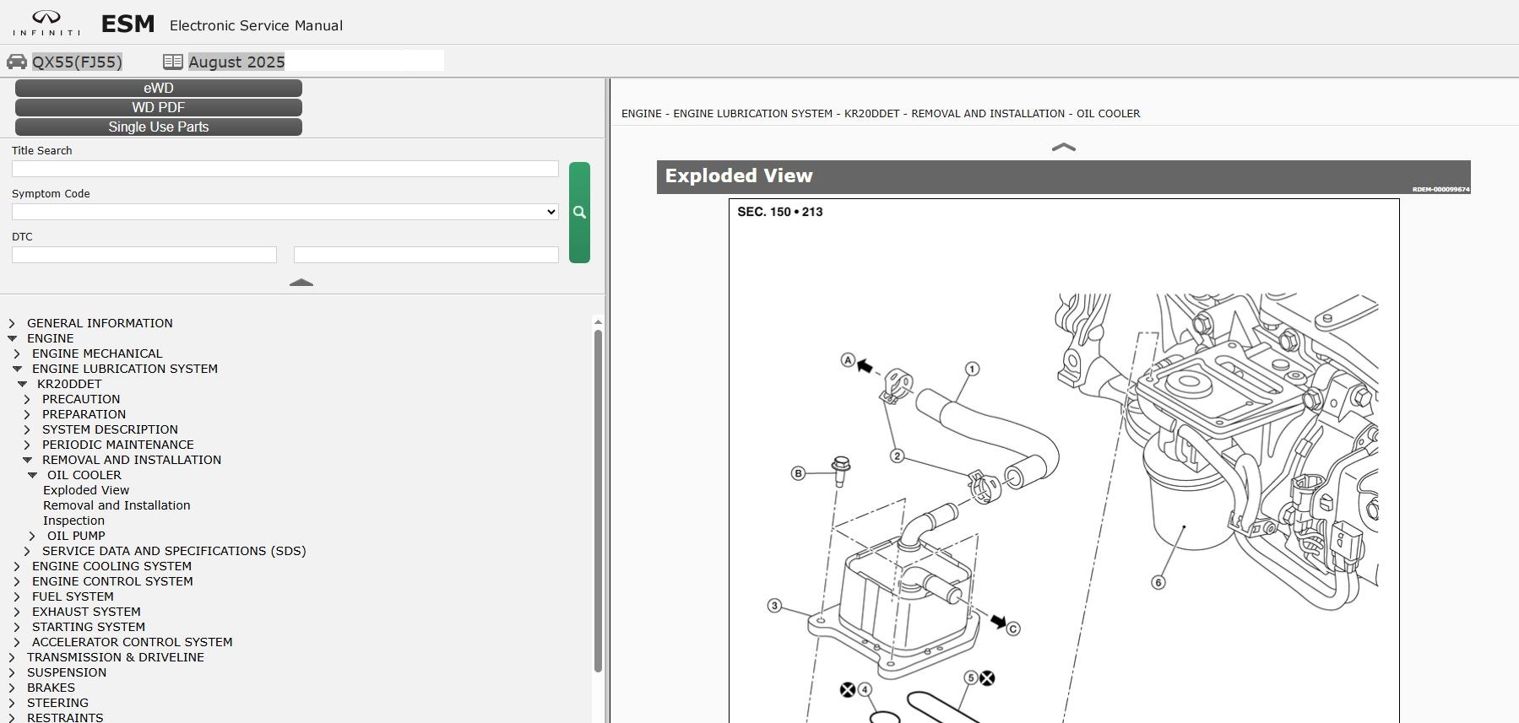Open the eWD button
This screenshot has height=723, width=1519.
(x=159, y=88)
